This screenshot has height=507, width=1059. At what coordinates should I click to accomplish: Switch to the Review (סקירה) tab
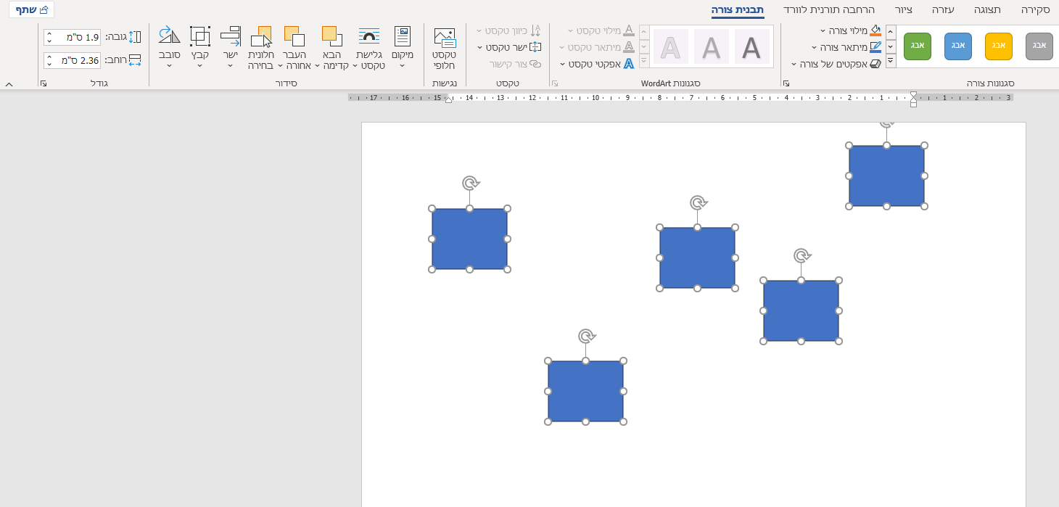[1036, 10]
